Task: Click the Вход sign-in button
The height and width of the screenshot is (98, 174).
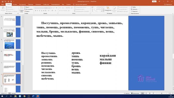Action: tap(154, 1)
